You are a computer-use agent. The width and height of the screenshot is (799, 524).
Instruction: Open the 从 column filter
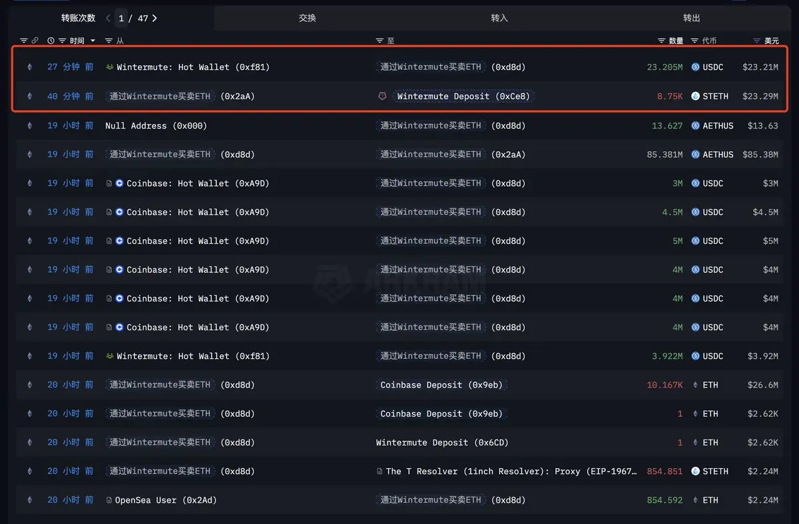[109, 41]
